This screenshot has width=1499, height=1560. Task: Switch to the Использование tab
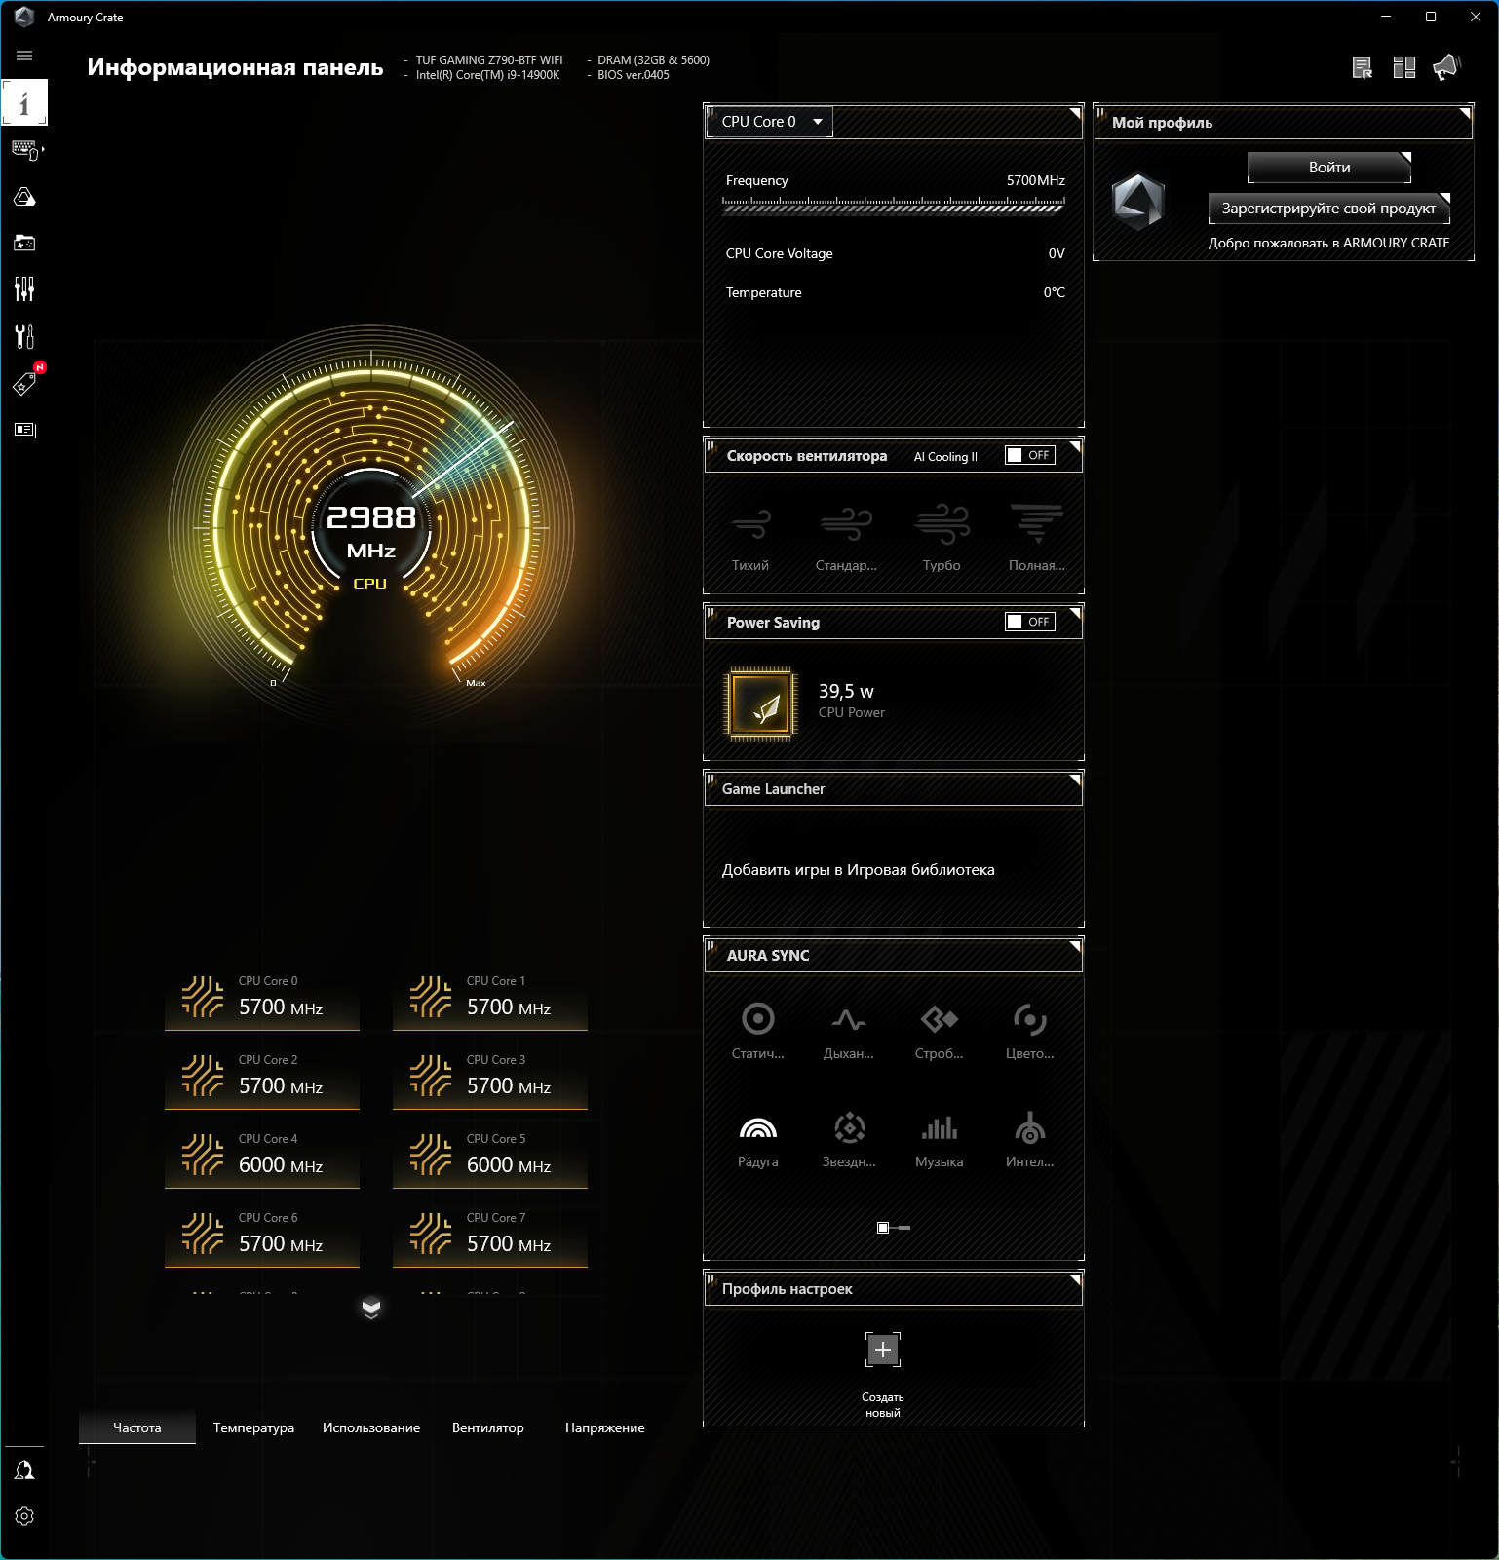[x=371, y=1427]
